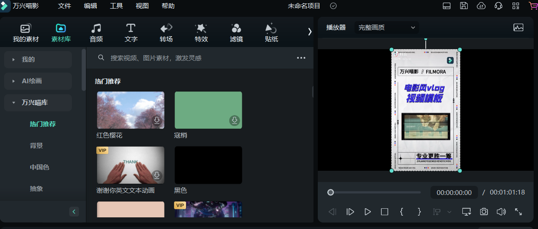
Task: Click the 热门推荐 section heading
Action: (108, 81)
